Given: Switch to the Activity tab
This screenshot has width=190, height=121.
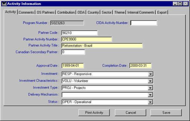Looking at the screenshot, I should [11, 12].
